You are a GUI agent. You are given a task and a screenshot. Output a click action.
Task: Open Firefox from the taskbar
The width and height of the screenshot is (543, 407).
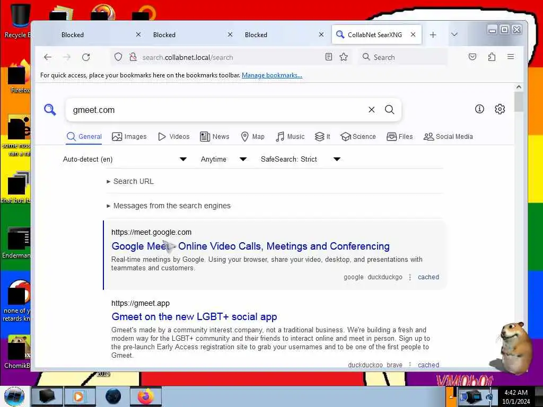[146, 396]
